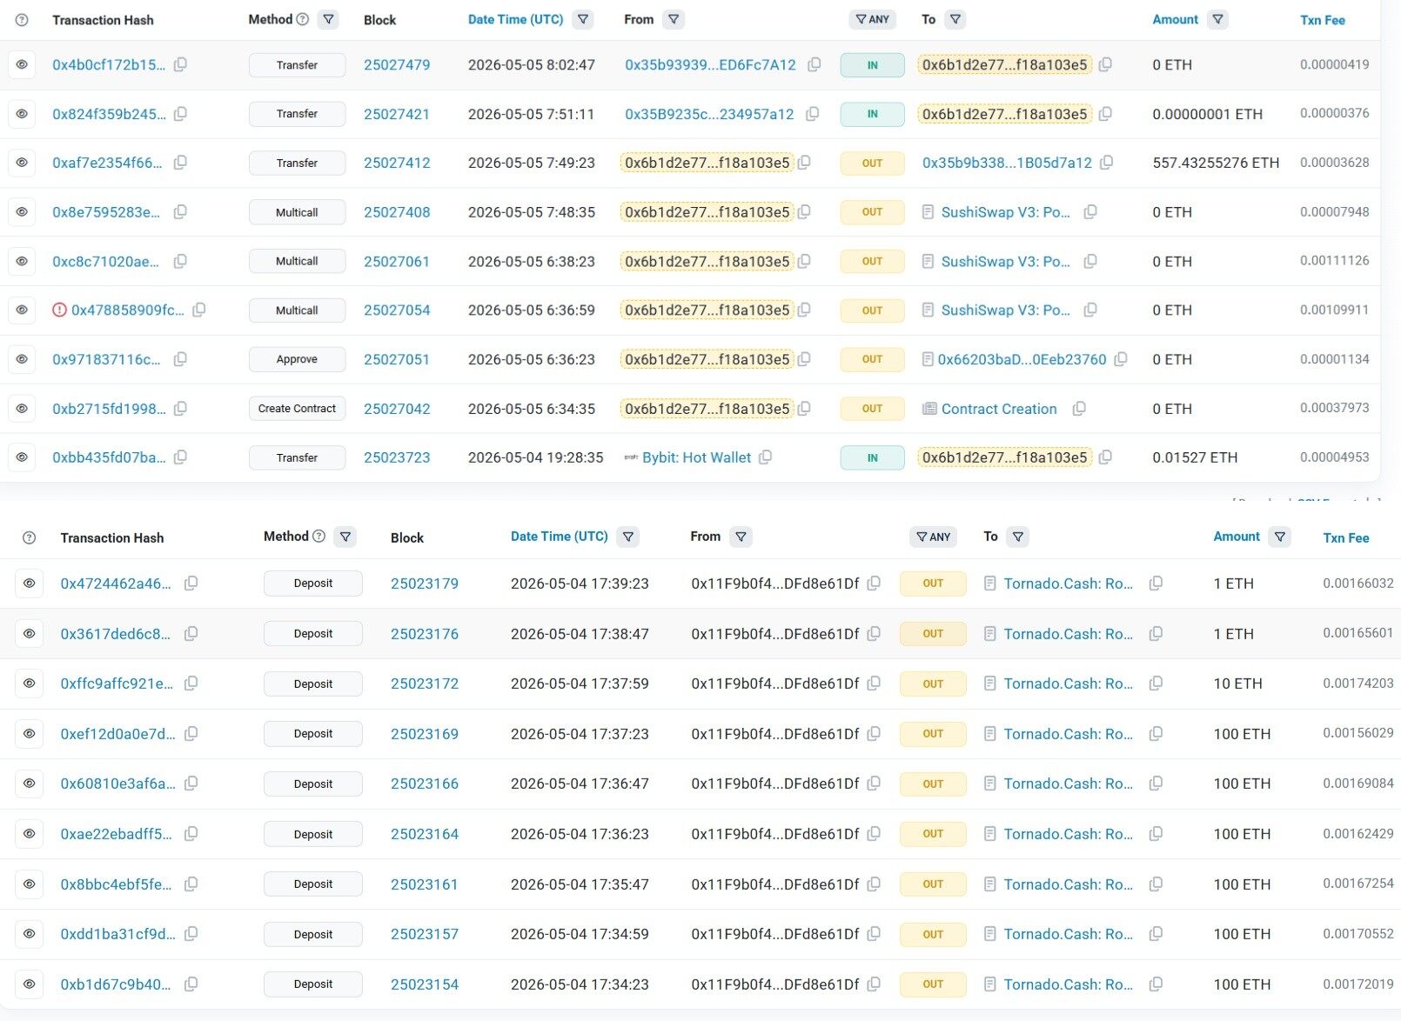This screenshot has width=1401, height=1021.
Task: Preview transaction 0xef12d0a0e7d with eye icon
Action: (x=29, y=734)
